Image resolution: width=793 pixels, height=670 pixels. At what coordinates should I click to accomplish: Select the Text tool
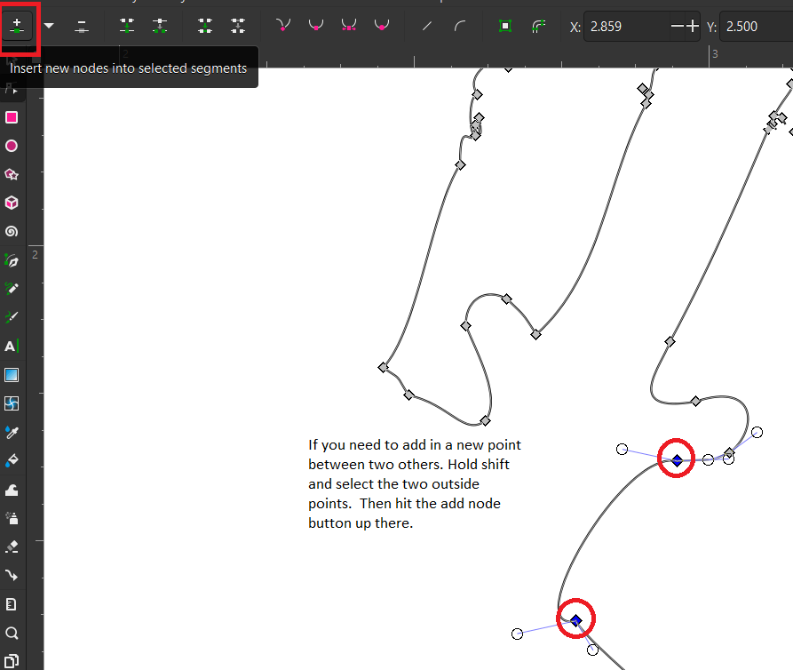tap(12, 347)
